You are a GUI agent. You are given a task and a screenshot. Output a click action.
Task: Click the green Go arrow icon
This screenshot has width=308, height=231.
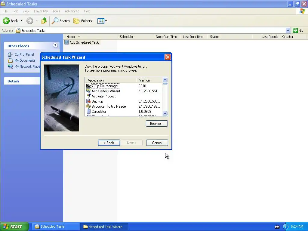click(x=295, y=30)
